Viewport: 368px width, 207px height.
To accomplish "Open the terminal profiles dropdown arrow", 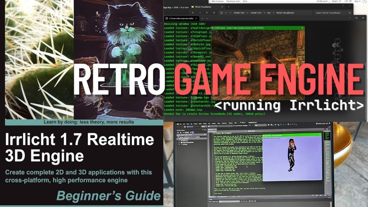I will 207,18.
